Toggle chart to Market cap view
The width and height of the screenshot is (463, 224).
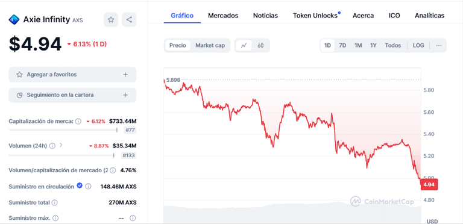[210, 45]
